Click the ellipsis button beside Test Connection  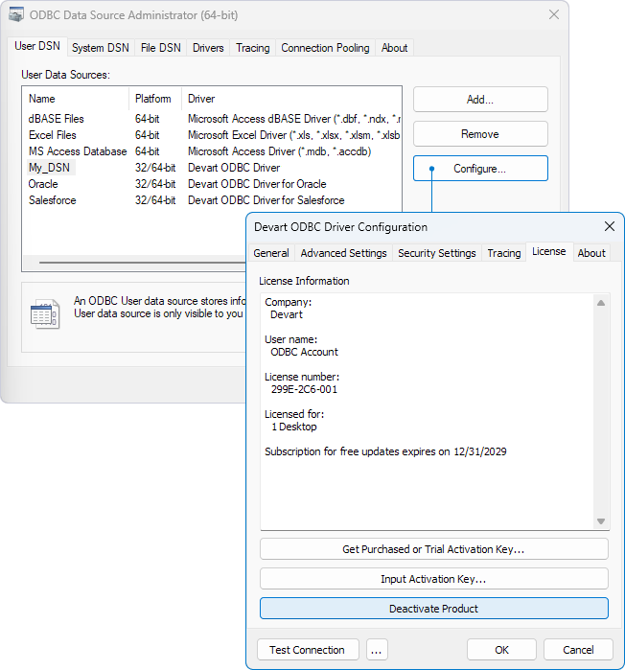pos(377,650)
